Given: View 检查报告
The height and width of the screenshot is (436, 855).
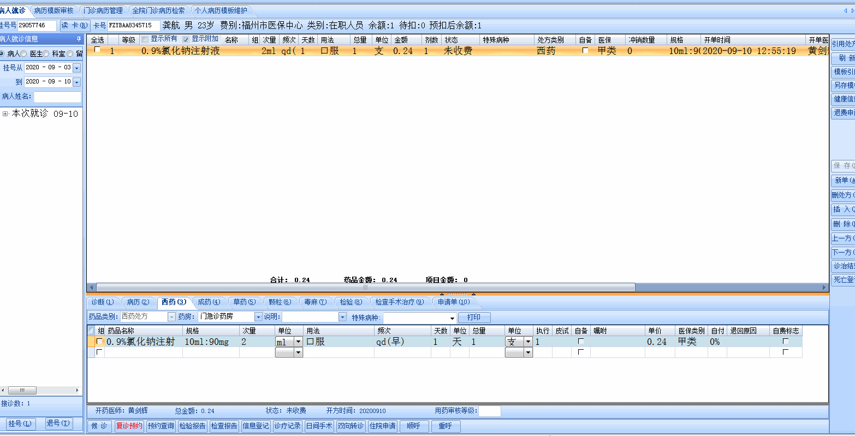Looking at the screenshot, I should point(224,426).
